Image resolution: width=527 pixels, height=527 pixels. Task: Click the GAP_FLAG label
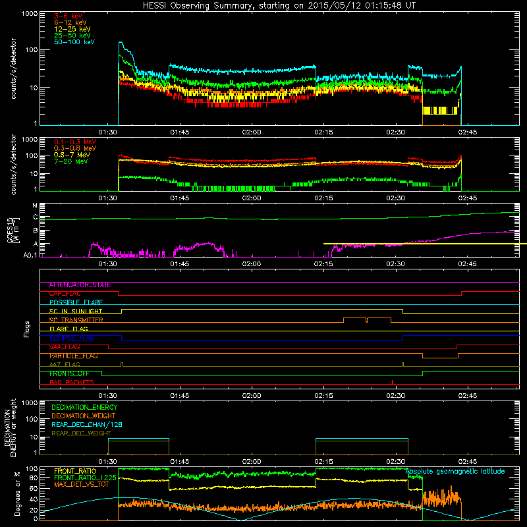pyautogui.click(x=65, y=294)
